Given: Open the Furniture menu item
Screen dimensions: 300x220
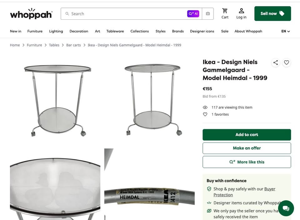Looking at the screenshot, I should [35, 31].
